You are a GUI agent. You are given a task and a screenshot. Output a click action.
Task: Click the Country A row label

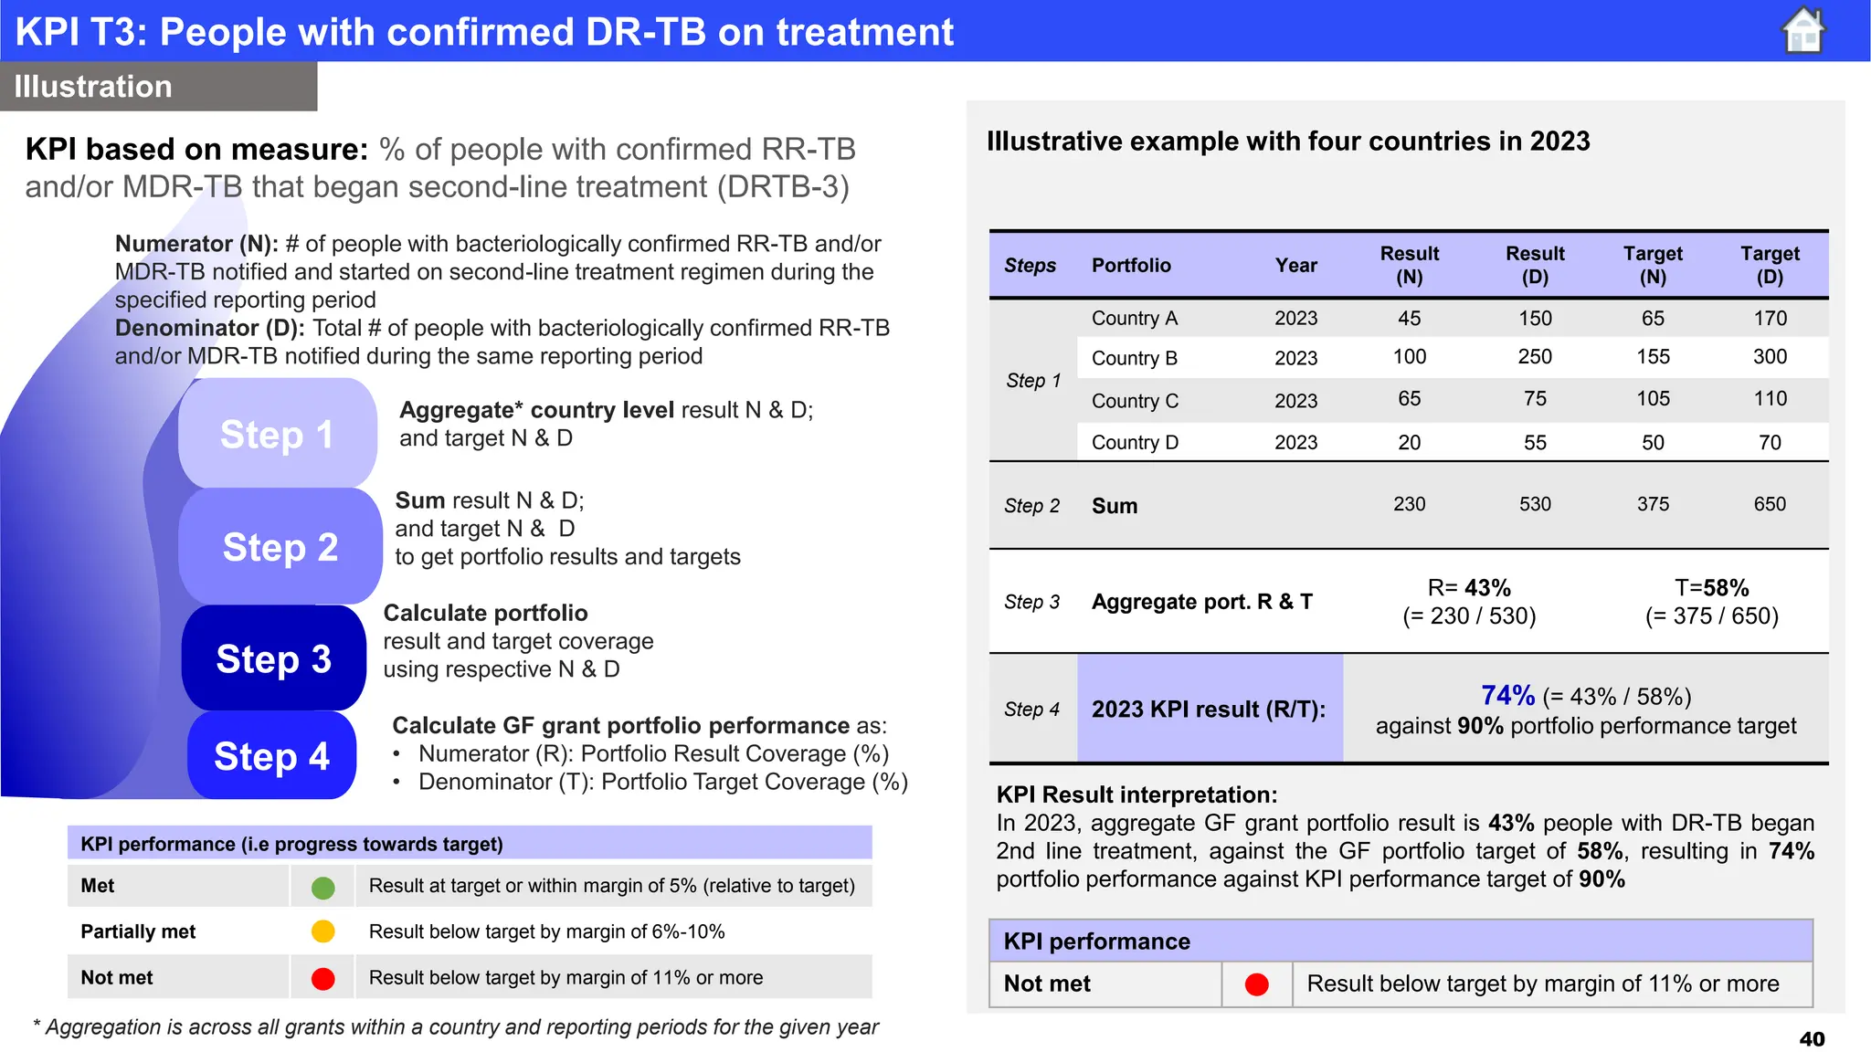tap(1134, 319)
